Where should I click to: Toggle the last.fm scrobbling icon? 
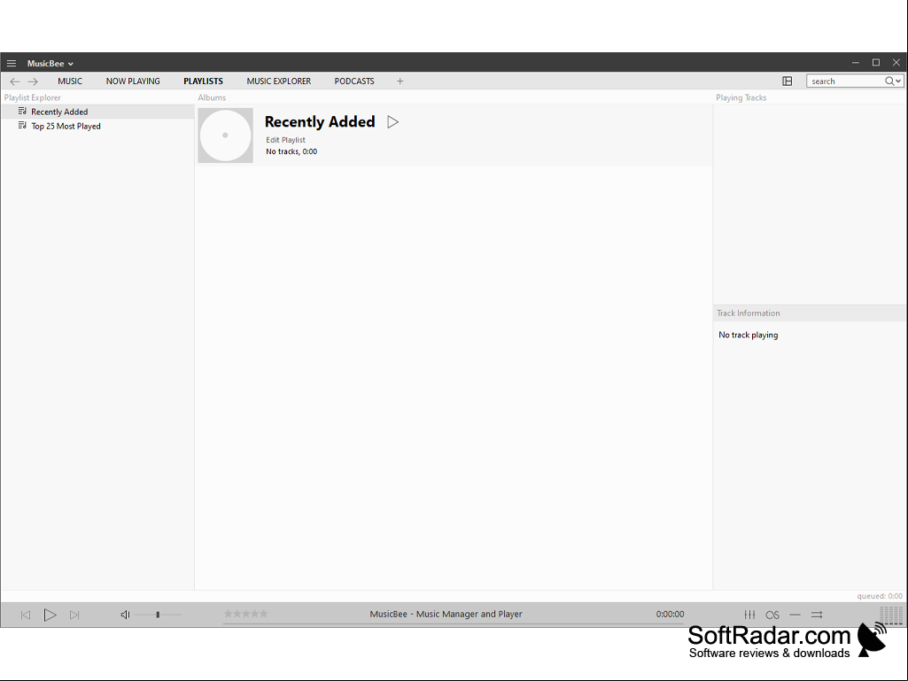pyautogui.click(x=772, y=615)
